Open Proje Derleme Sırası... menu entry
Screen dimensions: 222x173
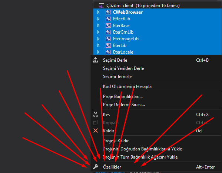pos(156,105)
